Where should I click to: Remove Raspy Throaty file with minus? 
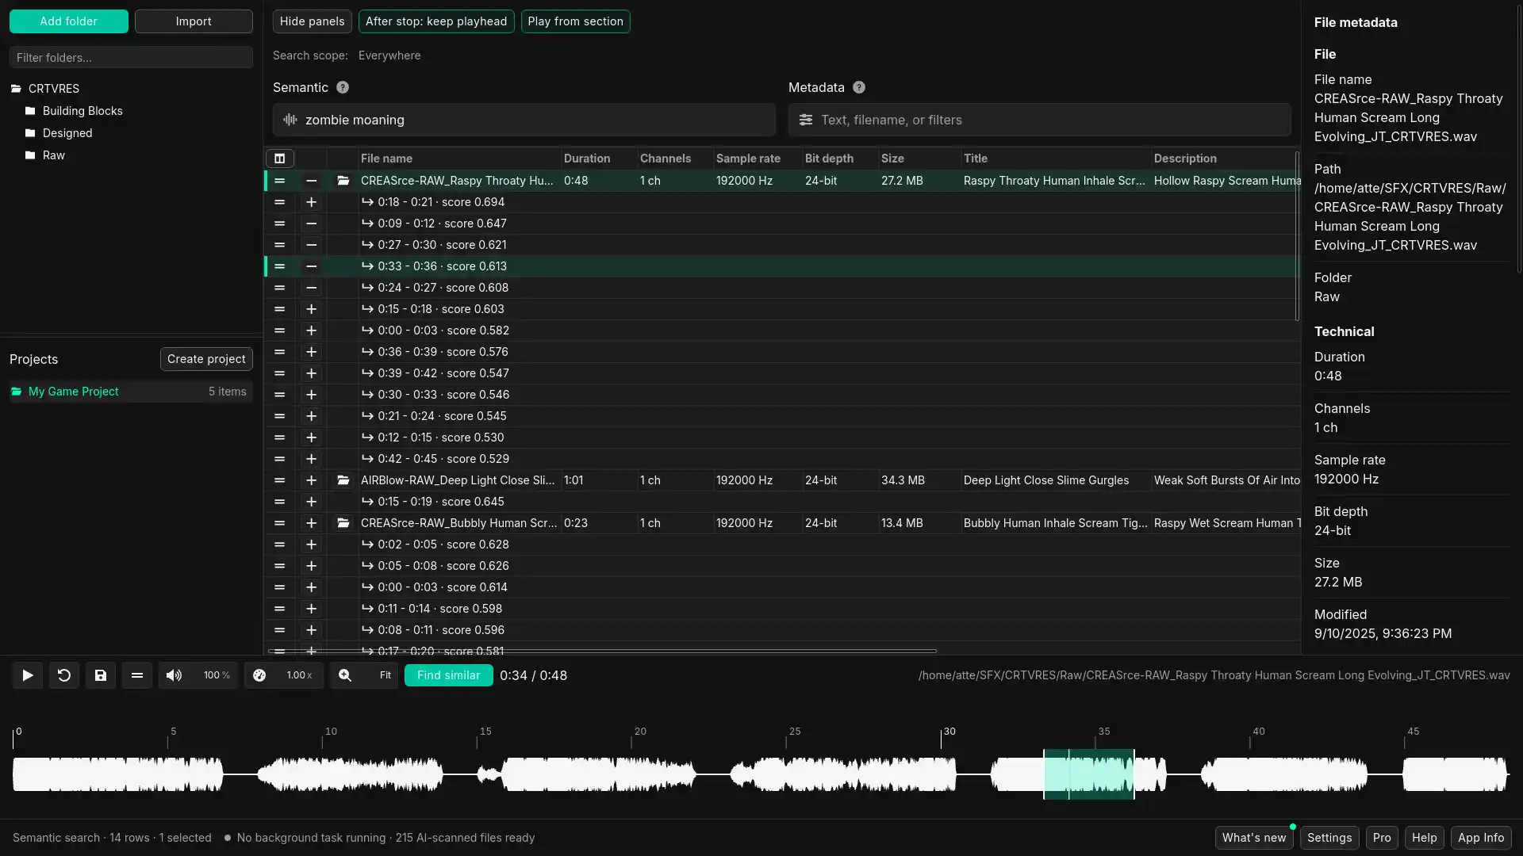[312, 181]
